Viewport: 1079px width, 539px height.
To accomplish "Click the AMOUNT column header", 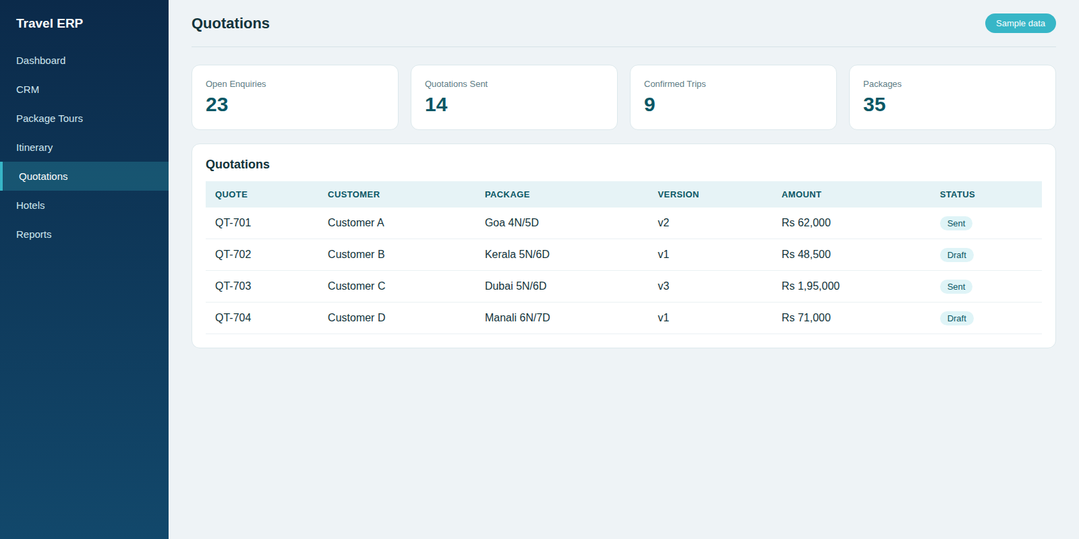I will [801, 195].
